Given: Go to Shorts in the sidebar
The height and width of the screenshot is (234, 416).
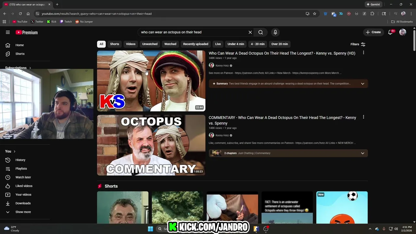Looking at the screenshot, I should pos(20,54).
